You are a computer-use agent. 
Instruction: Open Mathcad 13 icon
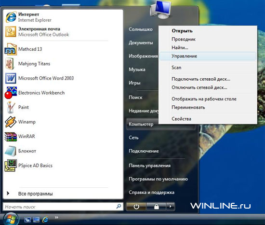click(x=11, y=49)
